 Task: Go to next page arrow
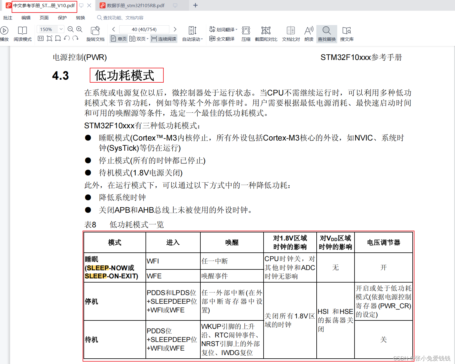tap(175, 29)
